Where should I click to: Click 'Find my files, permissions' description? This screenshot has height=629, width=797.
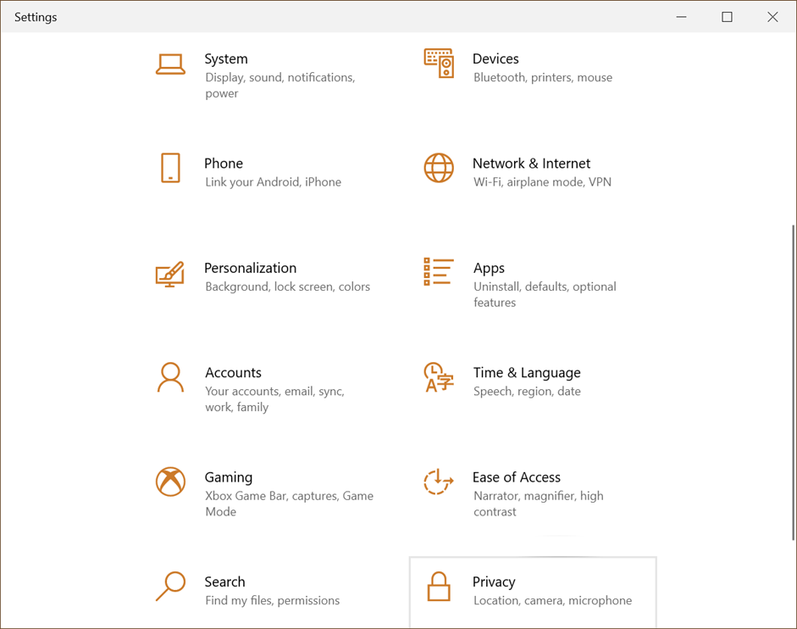273,601
